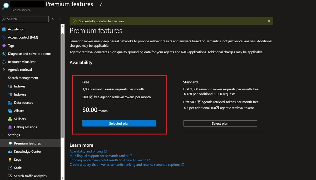Click the Access control (IAM) icon
Viewport: 316px width, 180px height.
point(4,38)
